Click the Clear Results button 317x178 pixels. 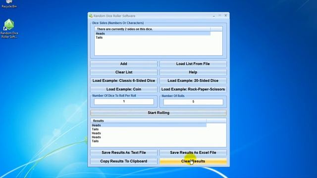[x=193, y=161]
